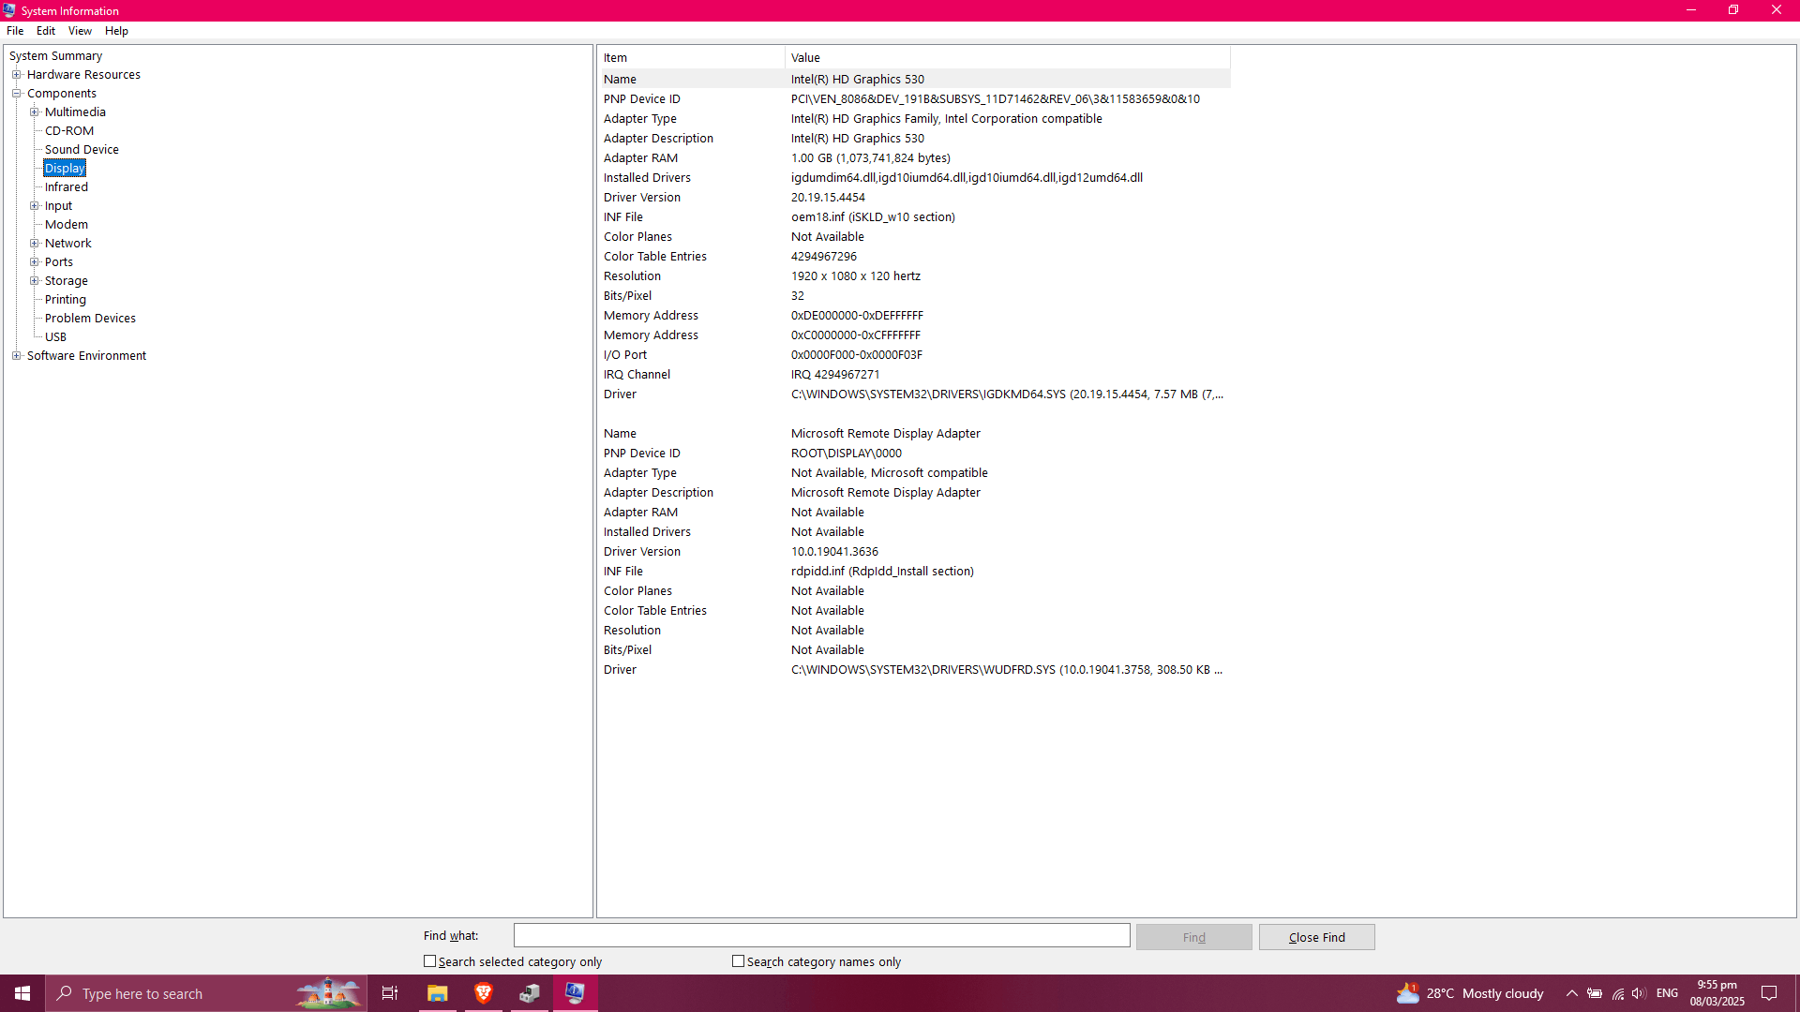Click the greyed Find button

[1193, 937]
